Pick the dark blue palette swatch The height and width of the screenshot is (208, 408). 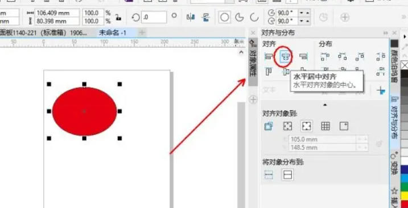click(405, 170)
